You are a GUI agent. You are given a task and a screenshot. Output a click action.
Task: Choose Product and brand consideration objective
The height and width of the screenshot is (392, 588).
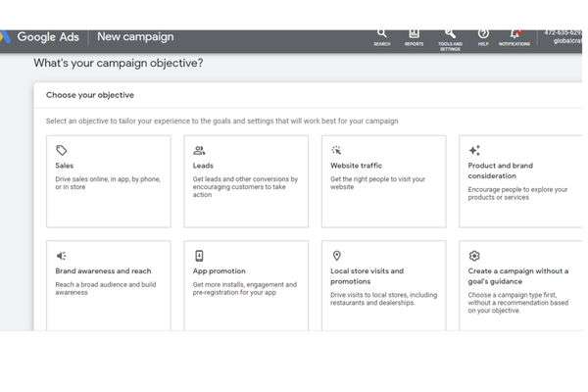point(521,181)
